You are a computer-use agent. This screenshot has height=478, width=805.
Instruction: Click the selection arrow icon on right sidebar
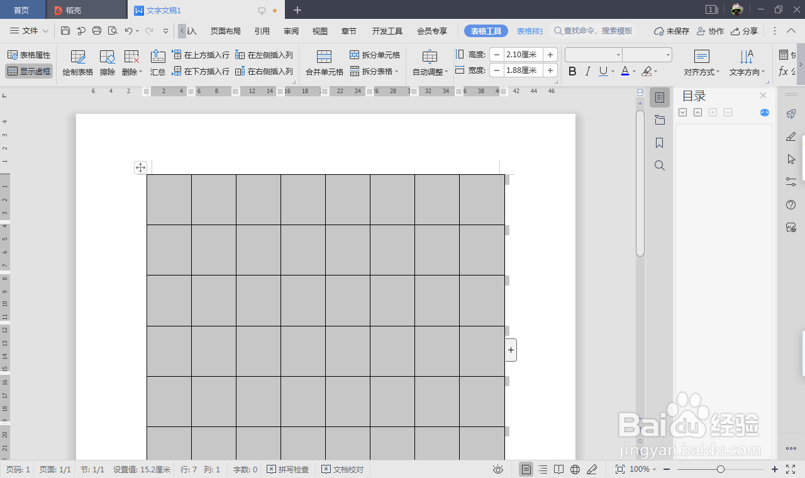(x=792, y=159)
